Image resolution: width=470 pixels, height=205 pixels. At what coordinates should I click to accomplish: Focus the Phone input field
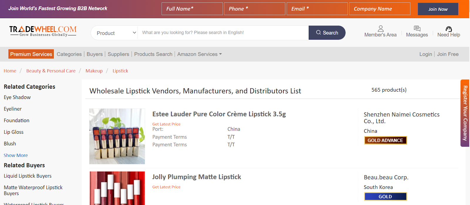[255, 9]
